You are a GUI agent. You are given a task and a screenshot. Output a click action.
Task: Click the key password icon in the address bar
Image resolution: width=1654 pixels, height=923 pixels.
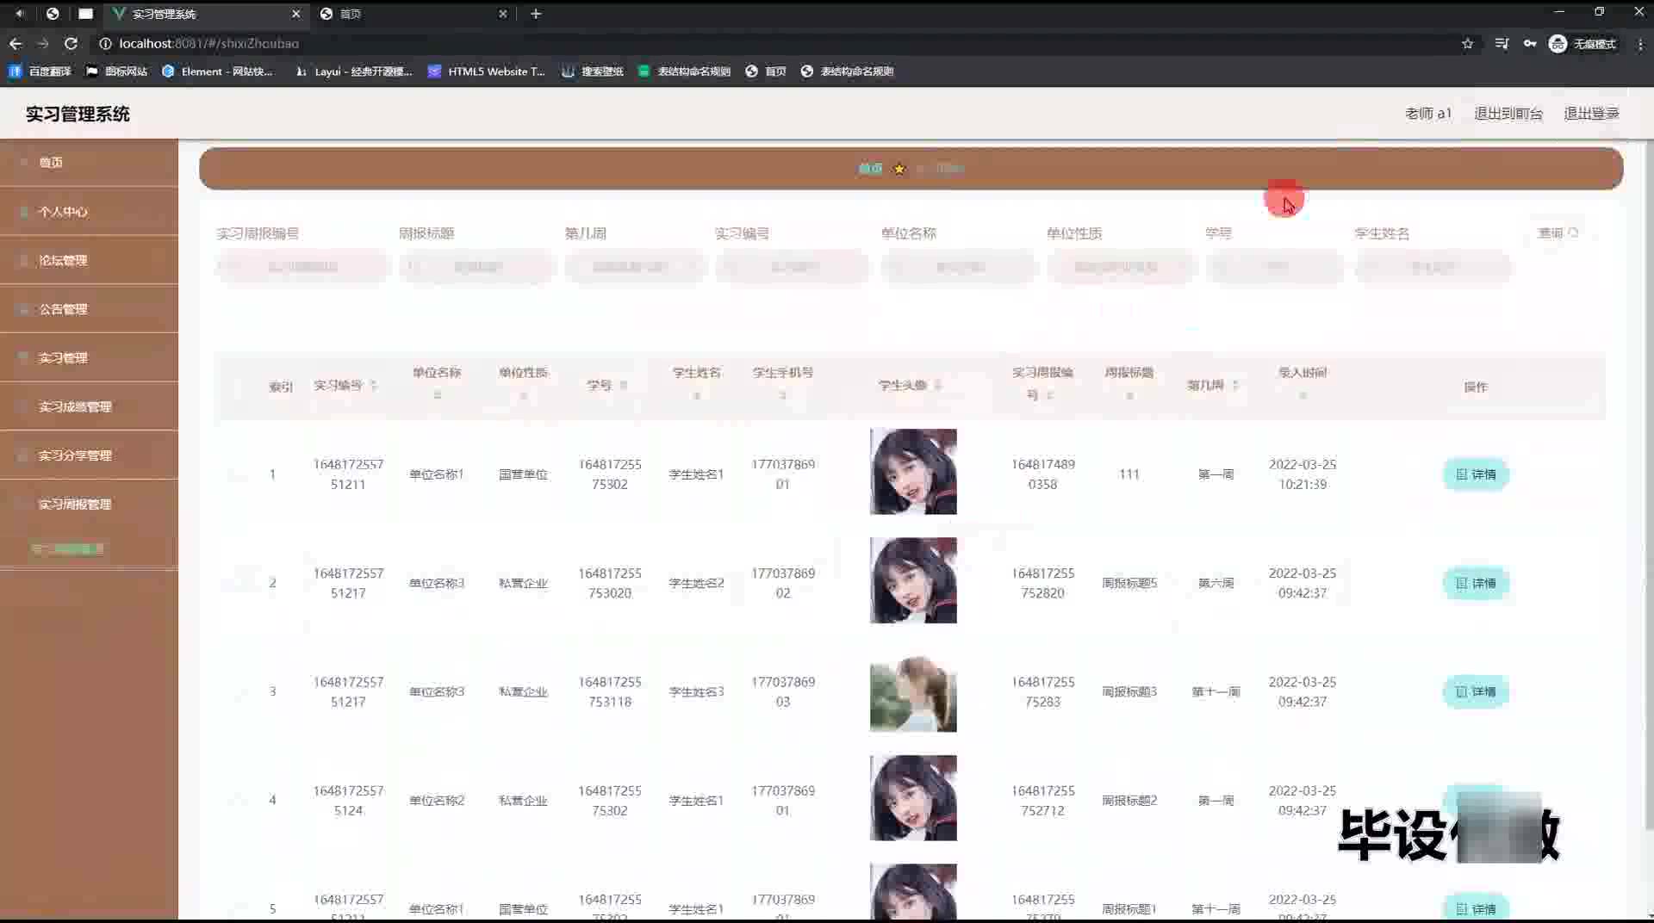(x=1530, y=44)
